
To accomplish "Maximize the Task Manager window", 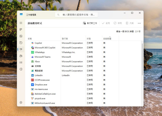I will click(132, 13).
